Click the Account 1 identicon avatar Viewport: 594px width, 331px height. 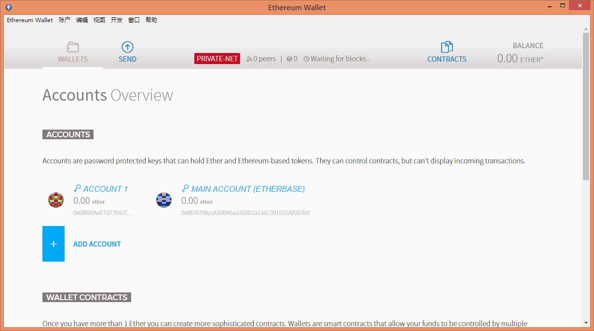tap(56, 199)
